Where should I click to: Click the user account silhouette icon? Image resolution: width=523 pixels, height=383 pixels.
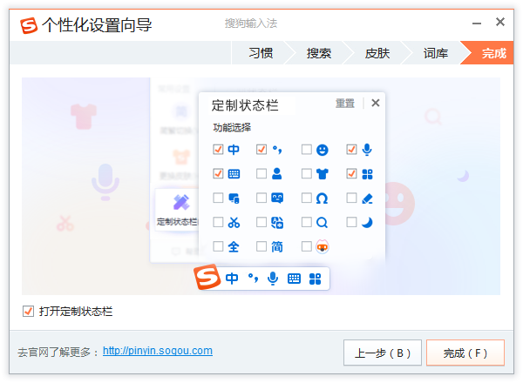click(277, 173)
